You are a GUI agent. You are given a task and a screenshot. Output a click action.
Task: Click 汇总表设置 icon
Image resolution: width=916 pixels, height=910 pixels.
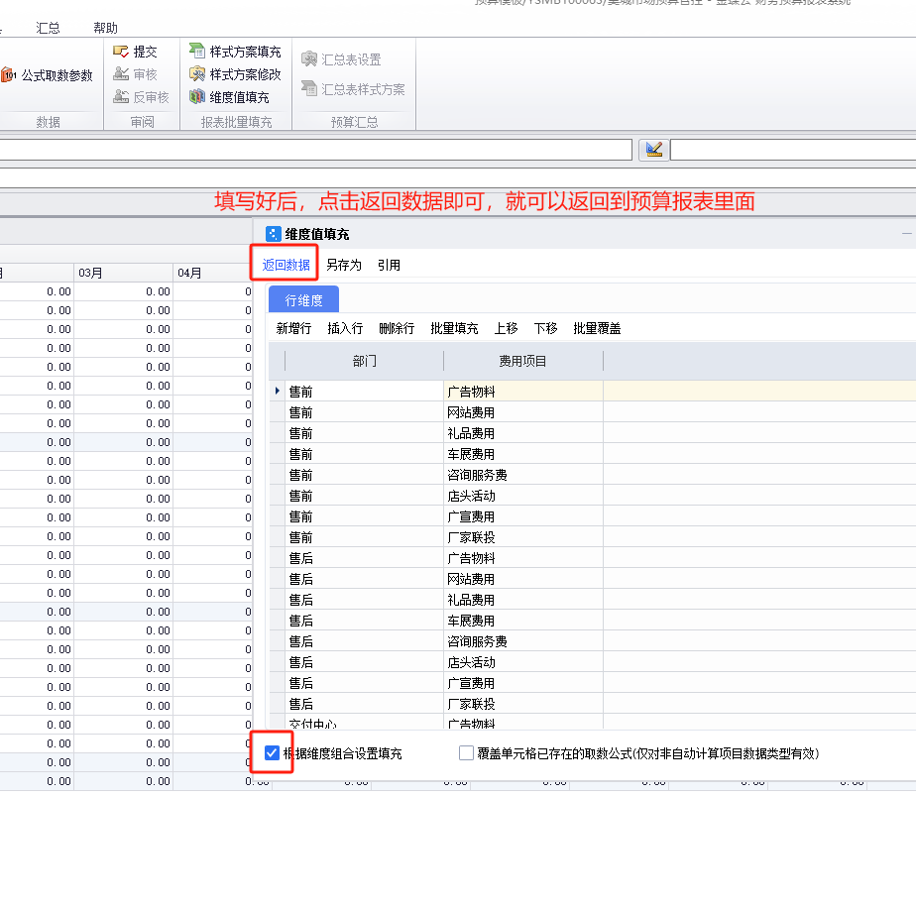tap(309, 59)
